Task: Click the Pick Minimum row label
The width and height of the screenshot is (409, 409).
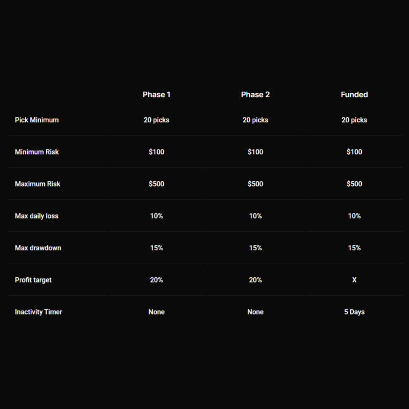Action: 37,120
